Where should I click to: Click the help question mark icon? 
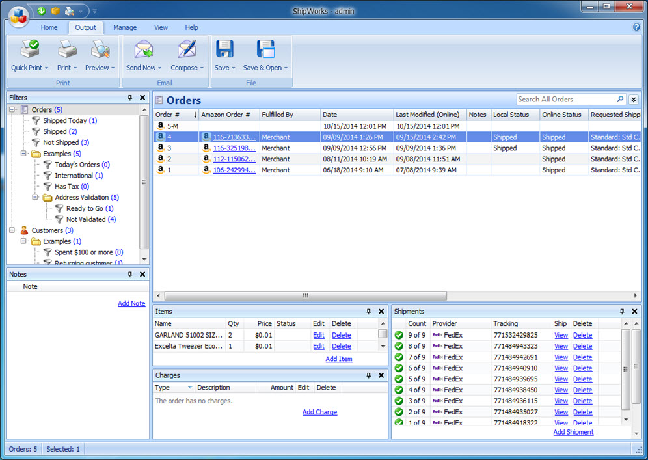click(636, 27)
